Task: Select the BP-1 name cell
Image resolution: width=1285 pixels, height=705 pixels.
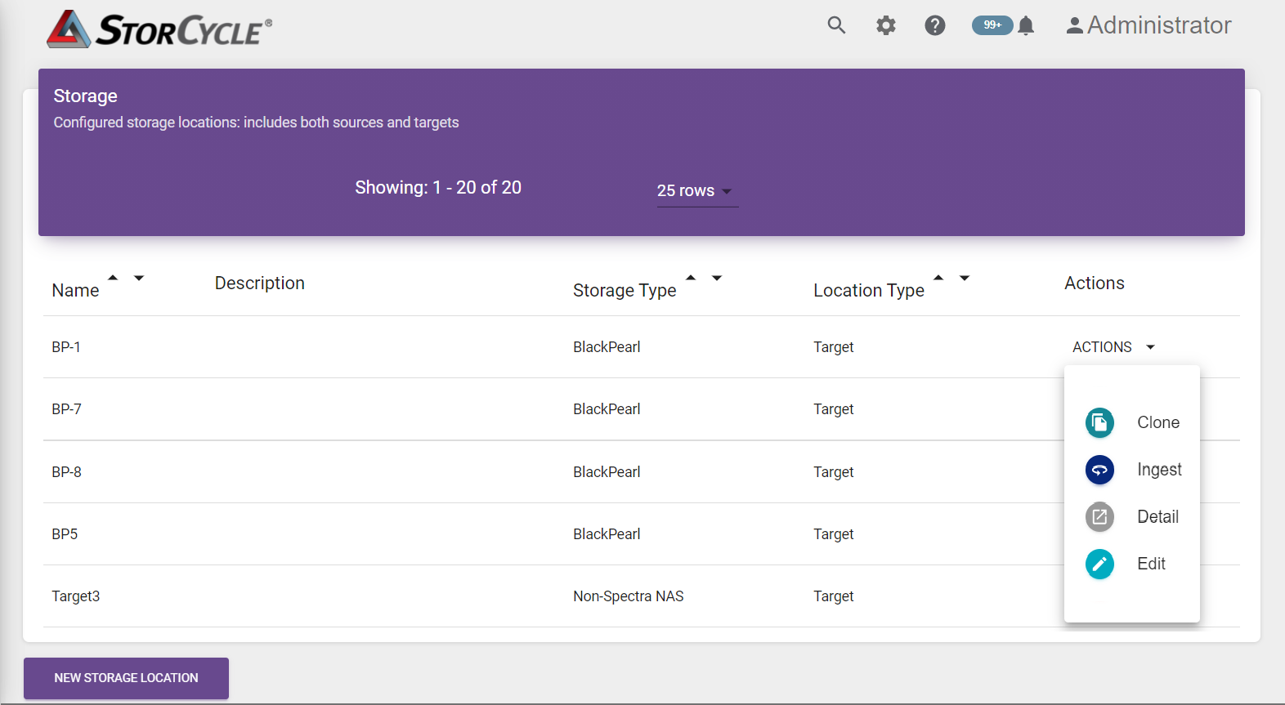Action: coord(66,347)
